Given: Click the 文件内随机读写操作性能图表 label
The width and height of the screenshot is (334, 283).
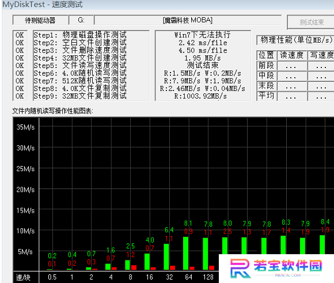Looking at the screenshot, I should [52, 111].
